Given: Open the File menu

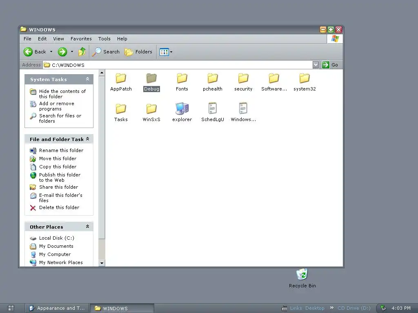Looking at the screenshot, I should click(27, 39).
